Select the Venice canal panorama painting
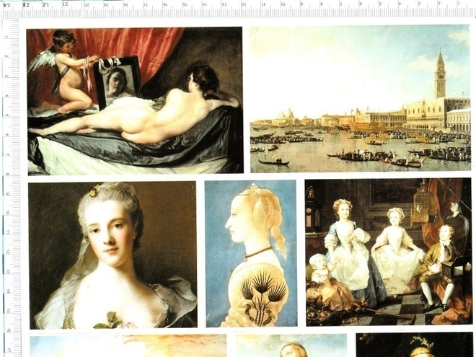476x357 pixels. pos(361,99)
